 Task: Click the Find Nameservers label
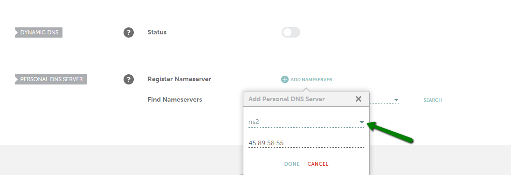point(175,100)
